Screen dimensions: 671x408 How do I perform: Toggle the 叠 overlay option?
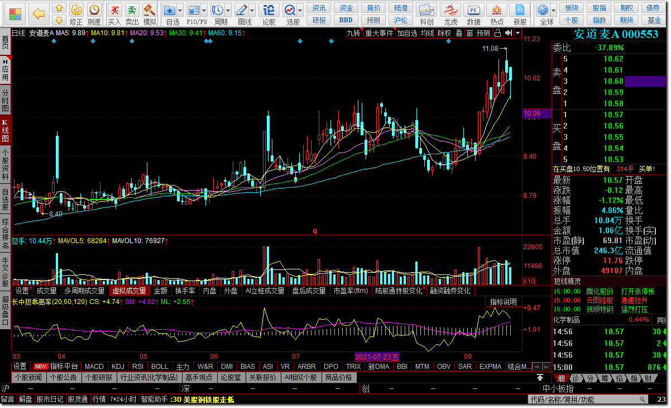[x=459, y=33]
